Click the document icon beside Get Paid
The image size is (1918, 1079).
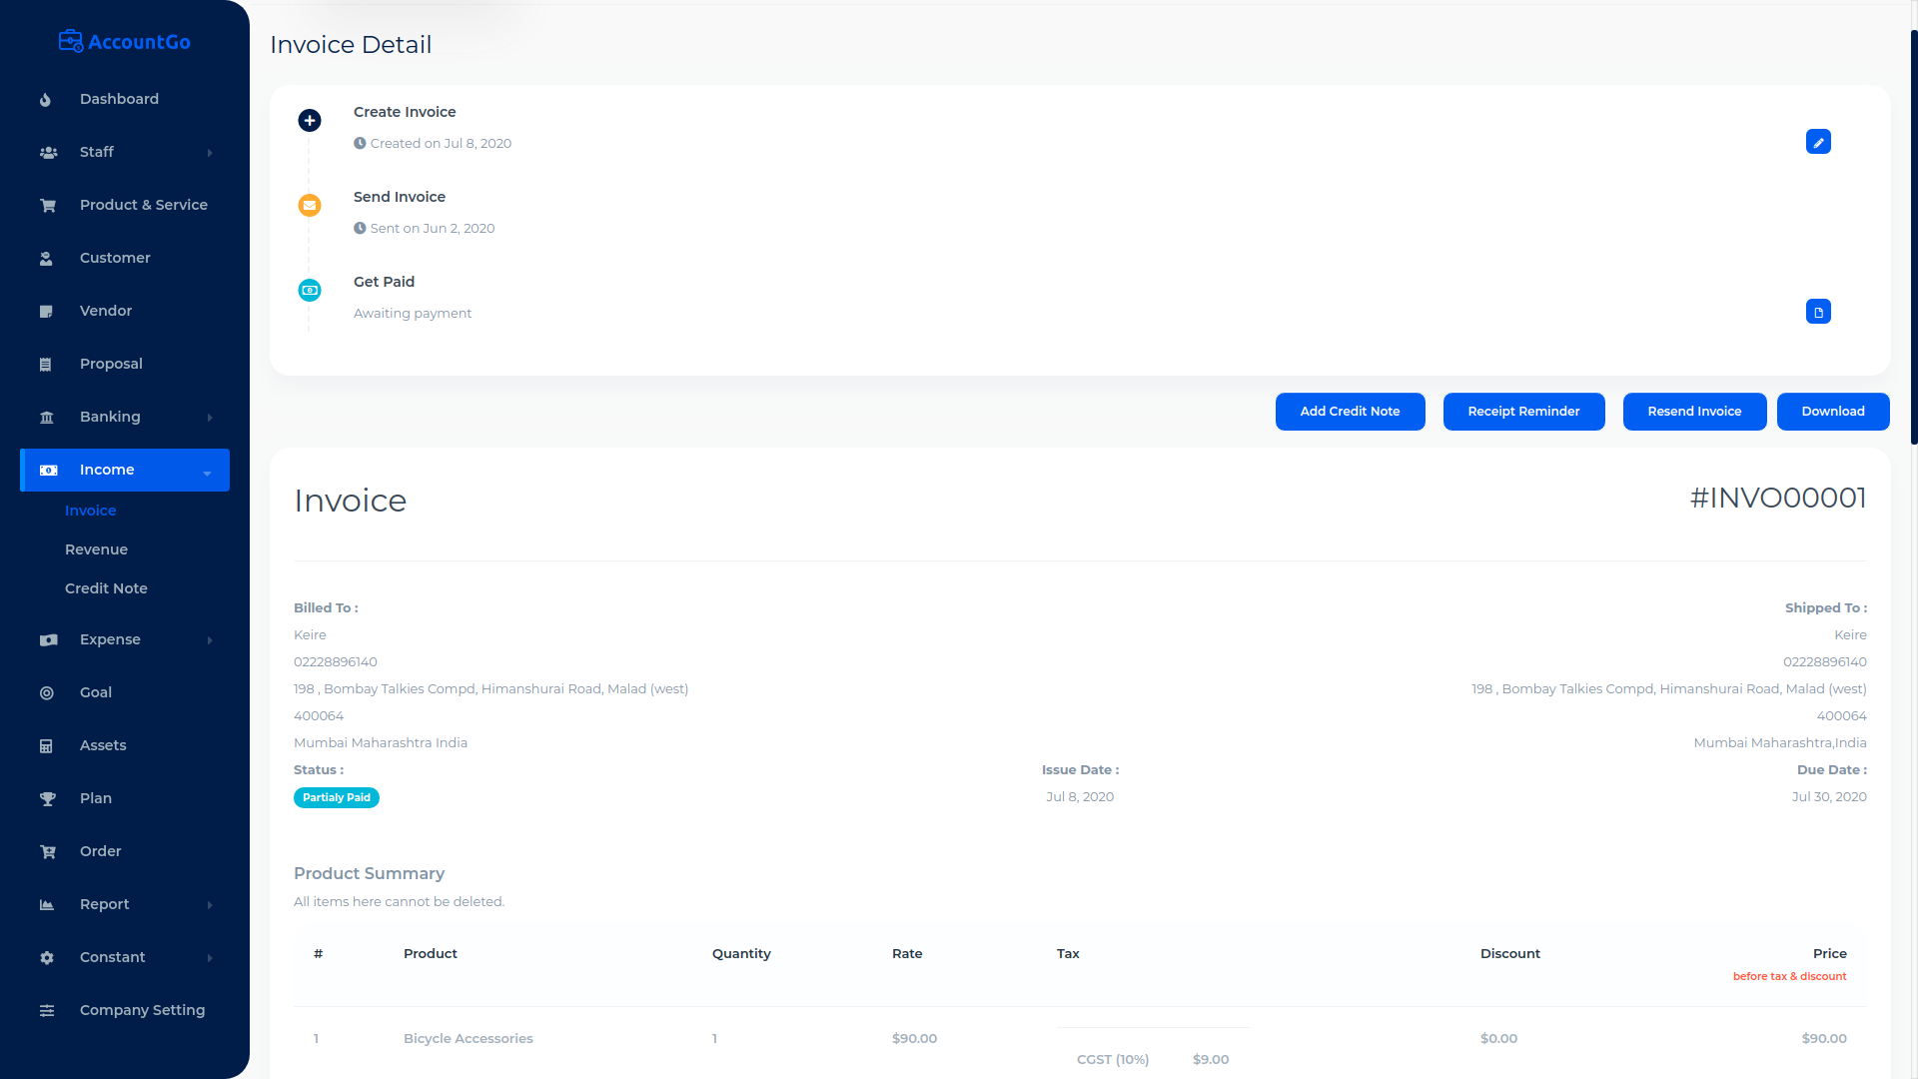pyautogui.click(x=1818, y=312)
